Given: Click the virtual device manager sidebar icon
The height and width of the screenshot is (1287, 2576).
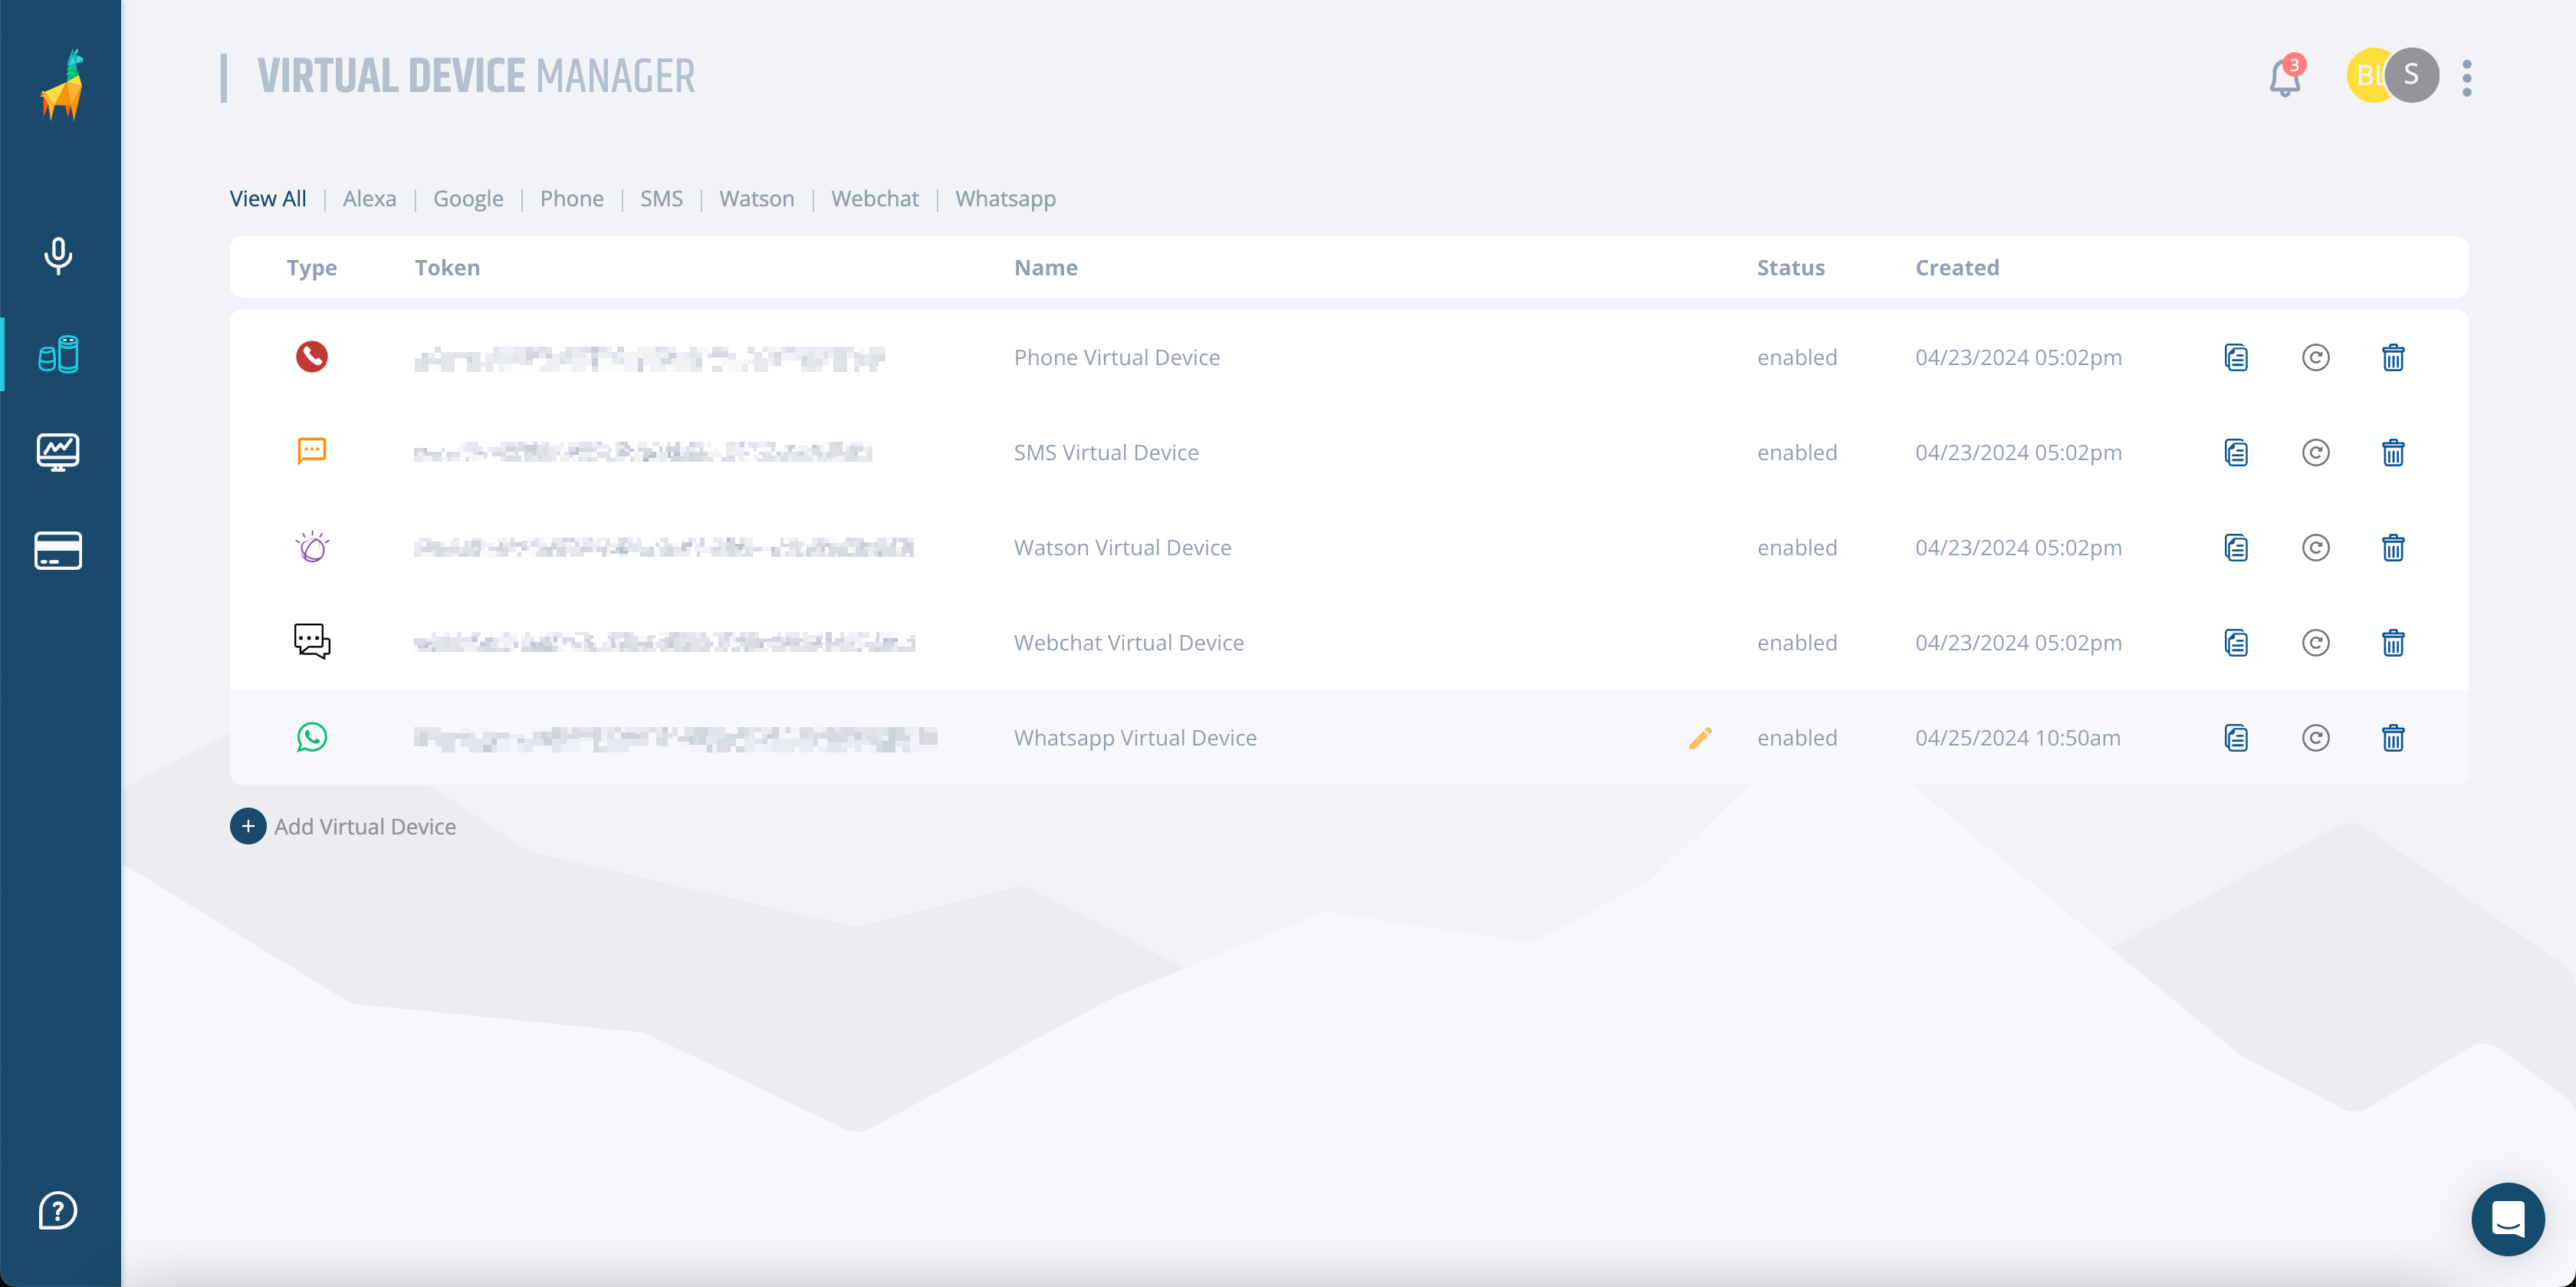Looking at the screenshot, I should (x=58, y=352).
